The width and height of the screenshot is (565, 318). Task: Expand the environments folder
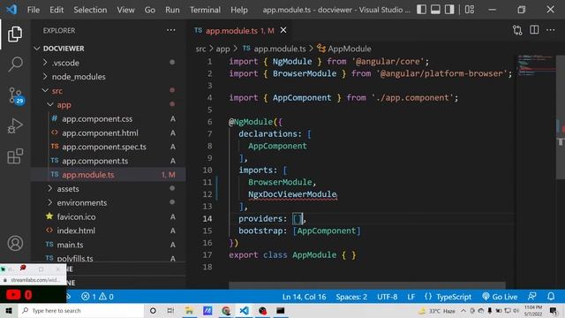click(82, 202)
